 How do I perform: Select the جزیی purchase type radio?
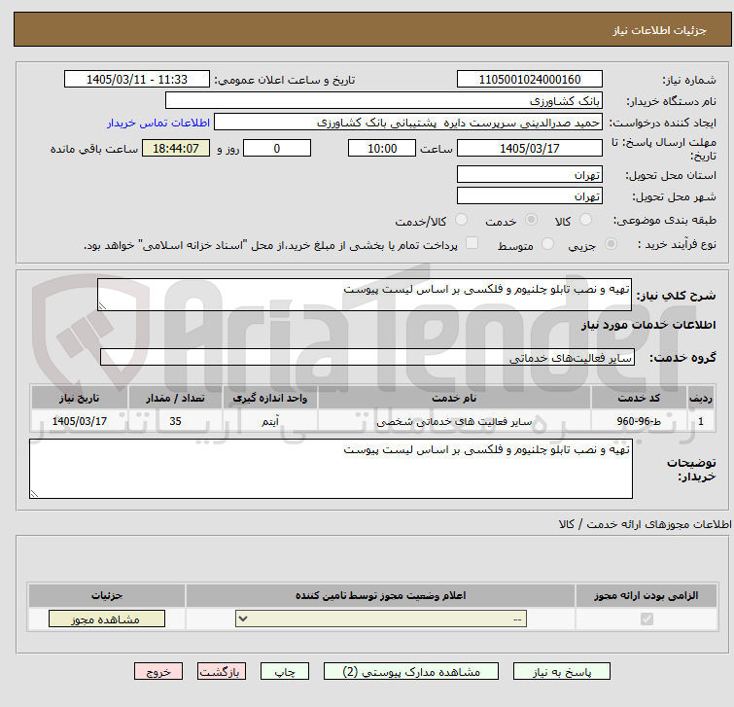pyautogui.click(x=611, y=244)
